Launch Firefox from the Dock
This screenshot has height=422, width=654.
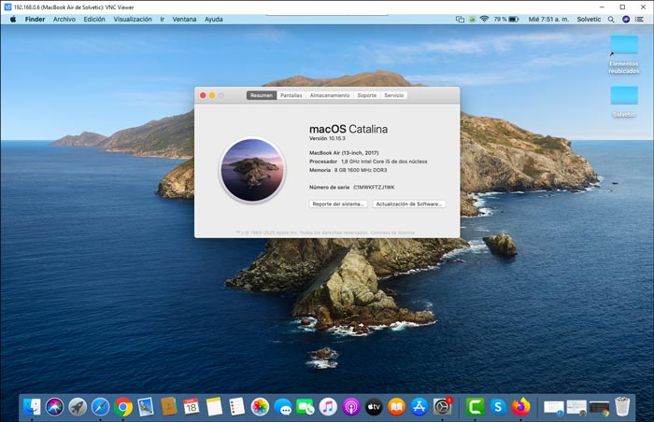[520, 406]
